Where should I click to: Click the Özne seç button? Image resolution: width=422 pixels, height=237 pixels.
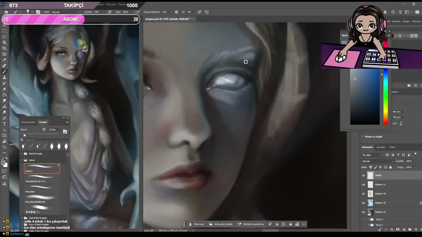196,224
